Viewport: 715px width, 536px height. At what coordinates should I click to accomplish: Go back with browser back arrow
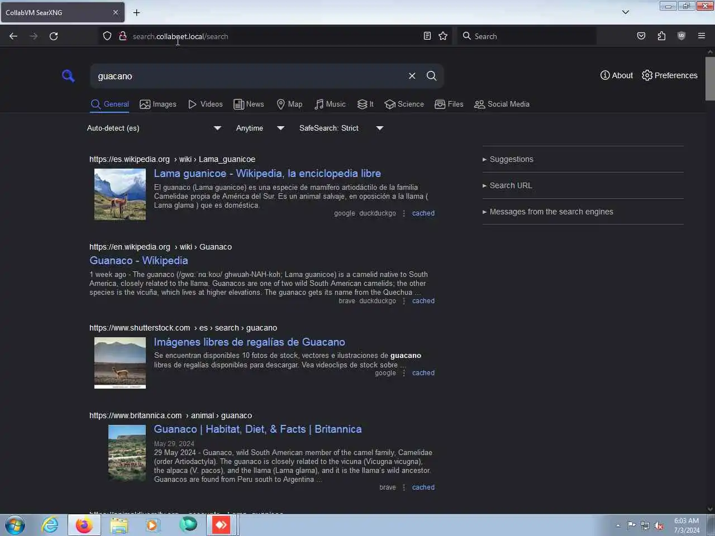click(x=13, y=36)
